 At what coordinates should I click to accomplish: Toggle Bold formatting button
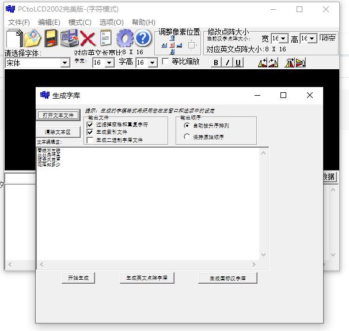coord(215,63)
